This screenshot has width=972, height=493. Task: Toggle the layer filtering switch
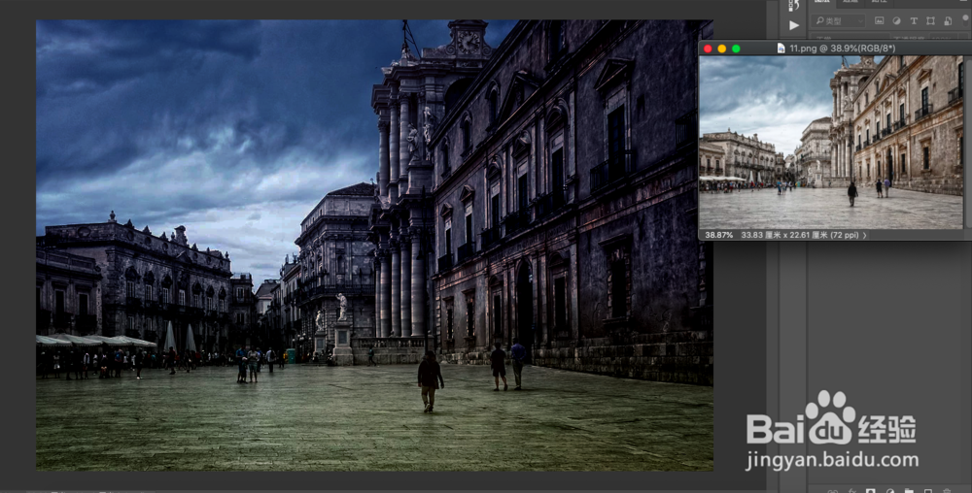967,21
